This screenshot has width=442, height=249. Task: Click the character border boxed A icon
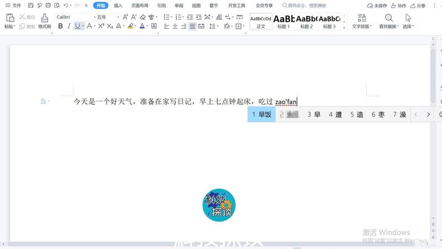tap(154, 26)
